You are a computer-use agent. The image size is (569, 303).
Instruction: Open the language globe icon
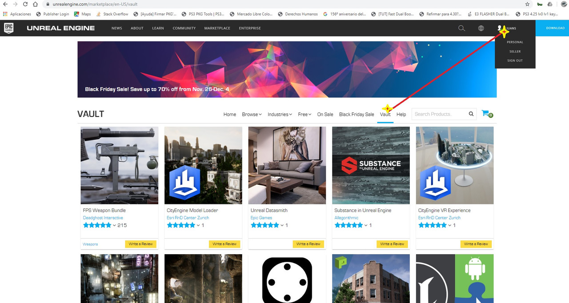pos(481,28)
